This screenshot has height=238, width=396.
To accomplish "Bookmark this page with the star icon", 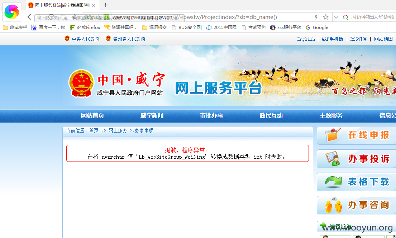I will [x=325, y=17].
